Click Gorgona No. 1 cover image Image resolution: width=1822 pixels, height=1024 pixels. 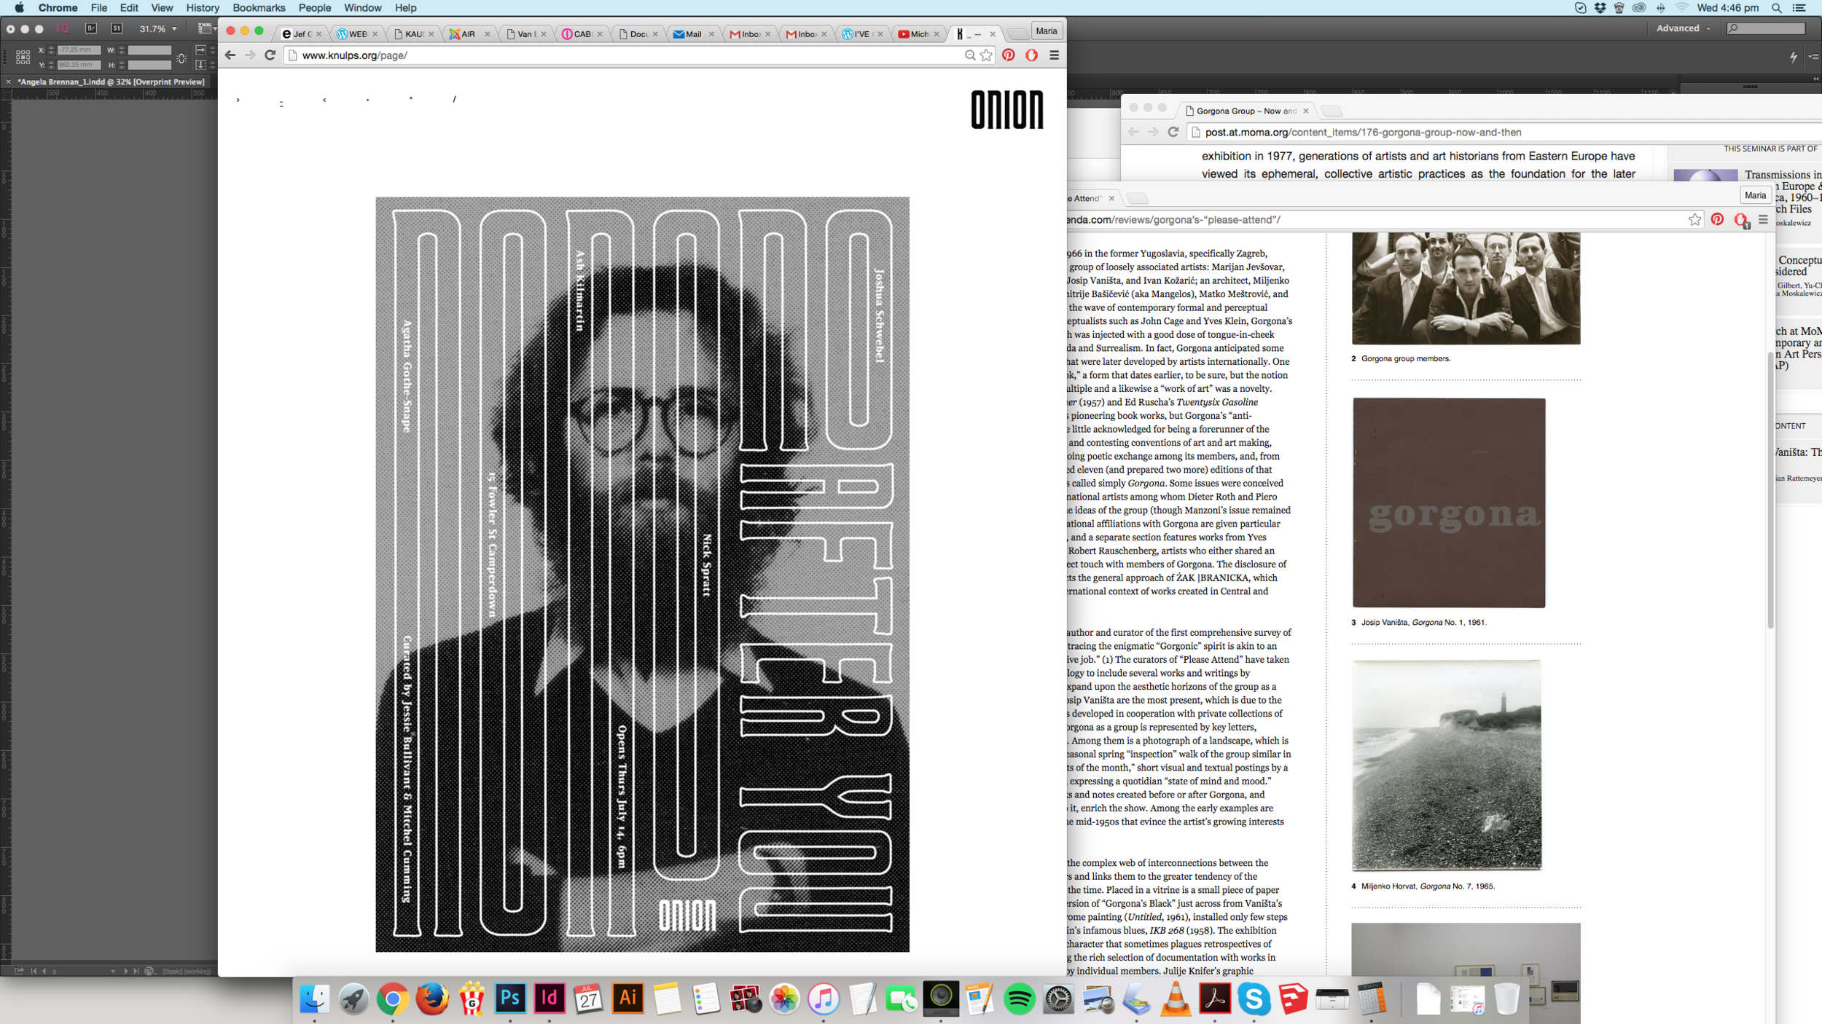point(1449,503)
